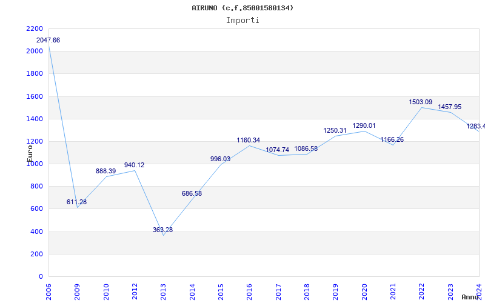The image size is (485, 303).
Task: Click the y-axis tick 800
Action: tap(37, 187)
